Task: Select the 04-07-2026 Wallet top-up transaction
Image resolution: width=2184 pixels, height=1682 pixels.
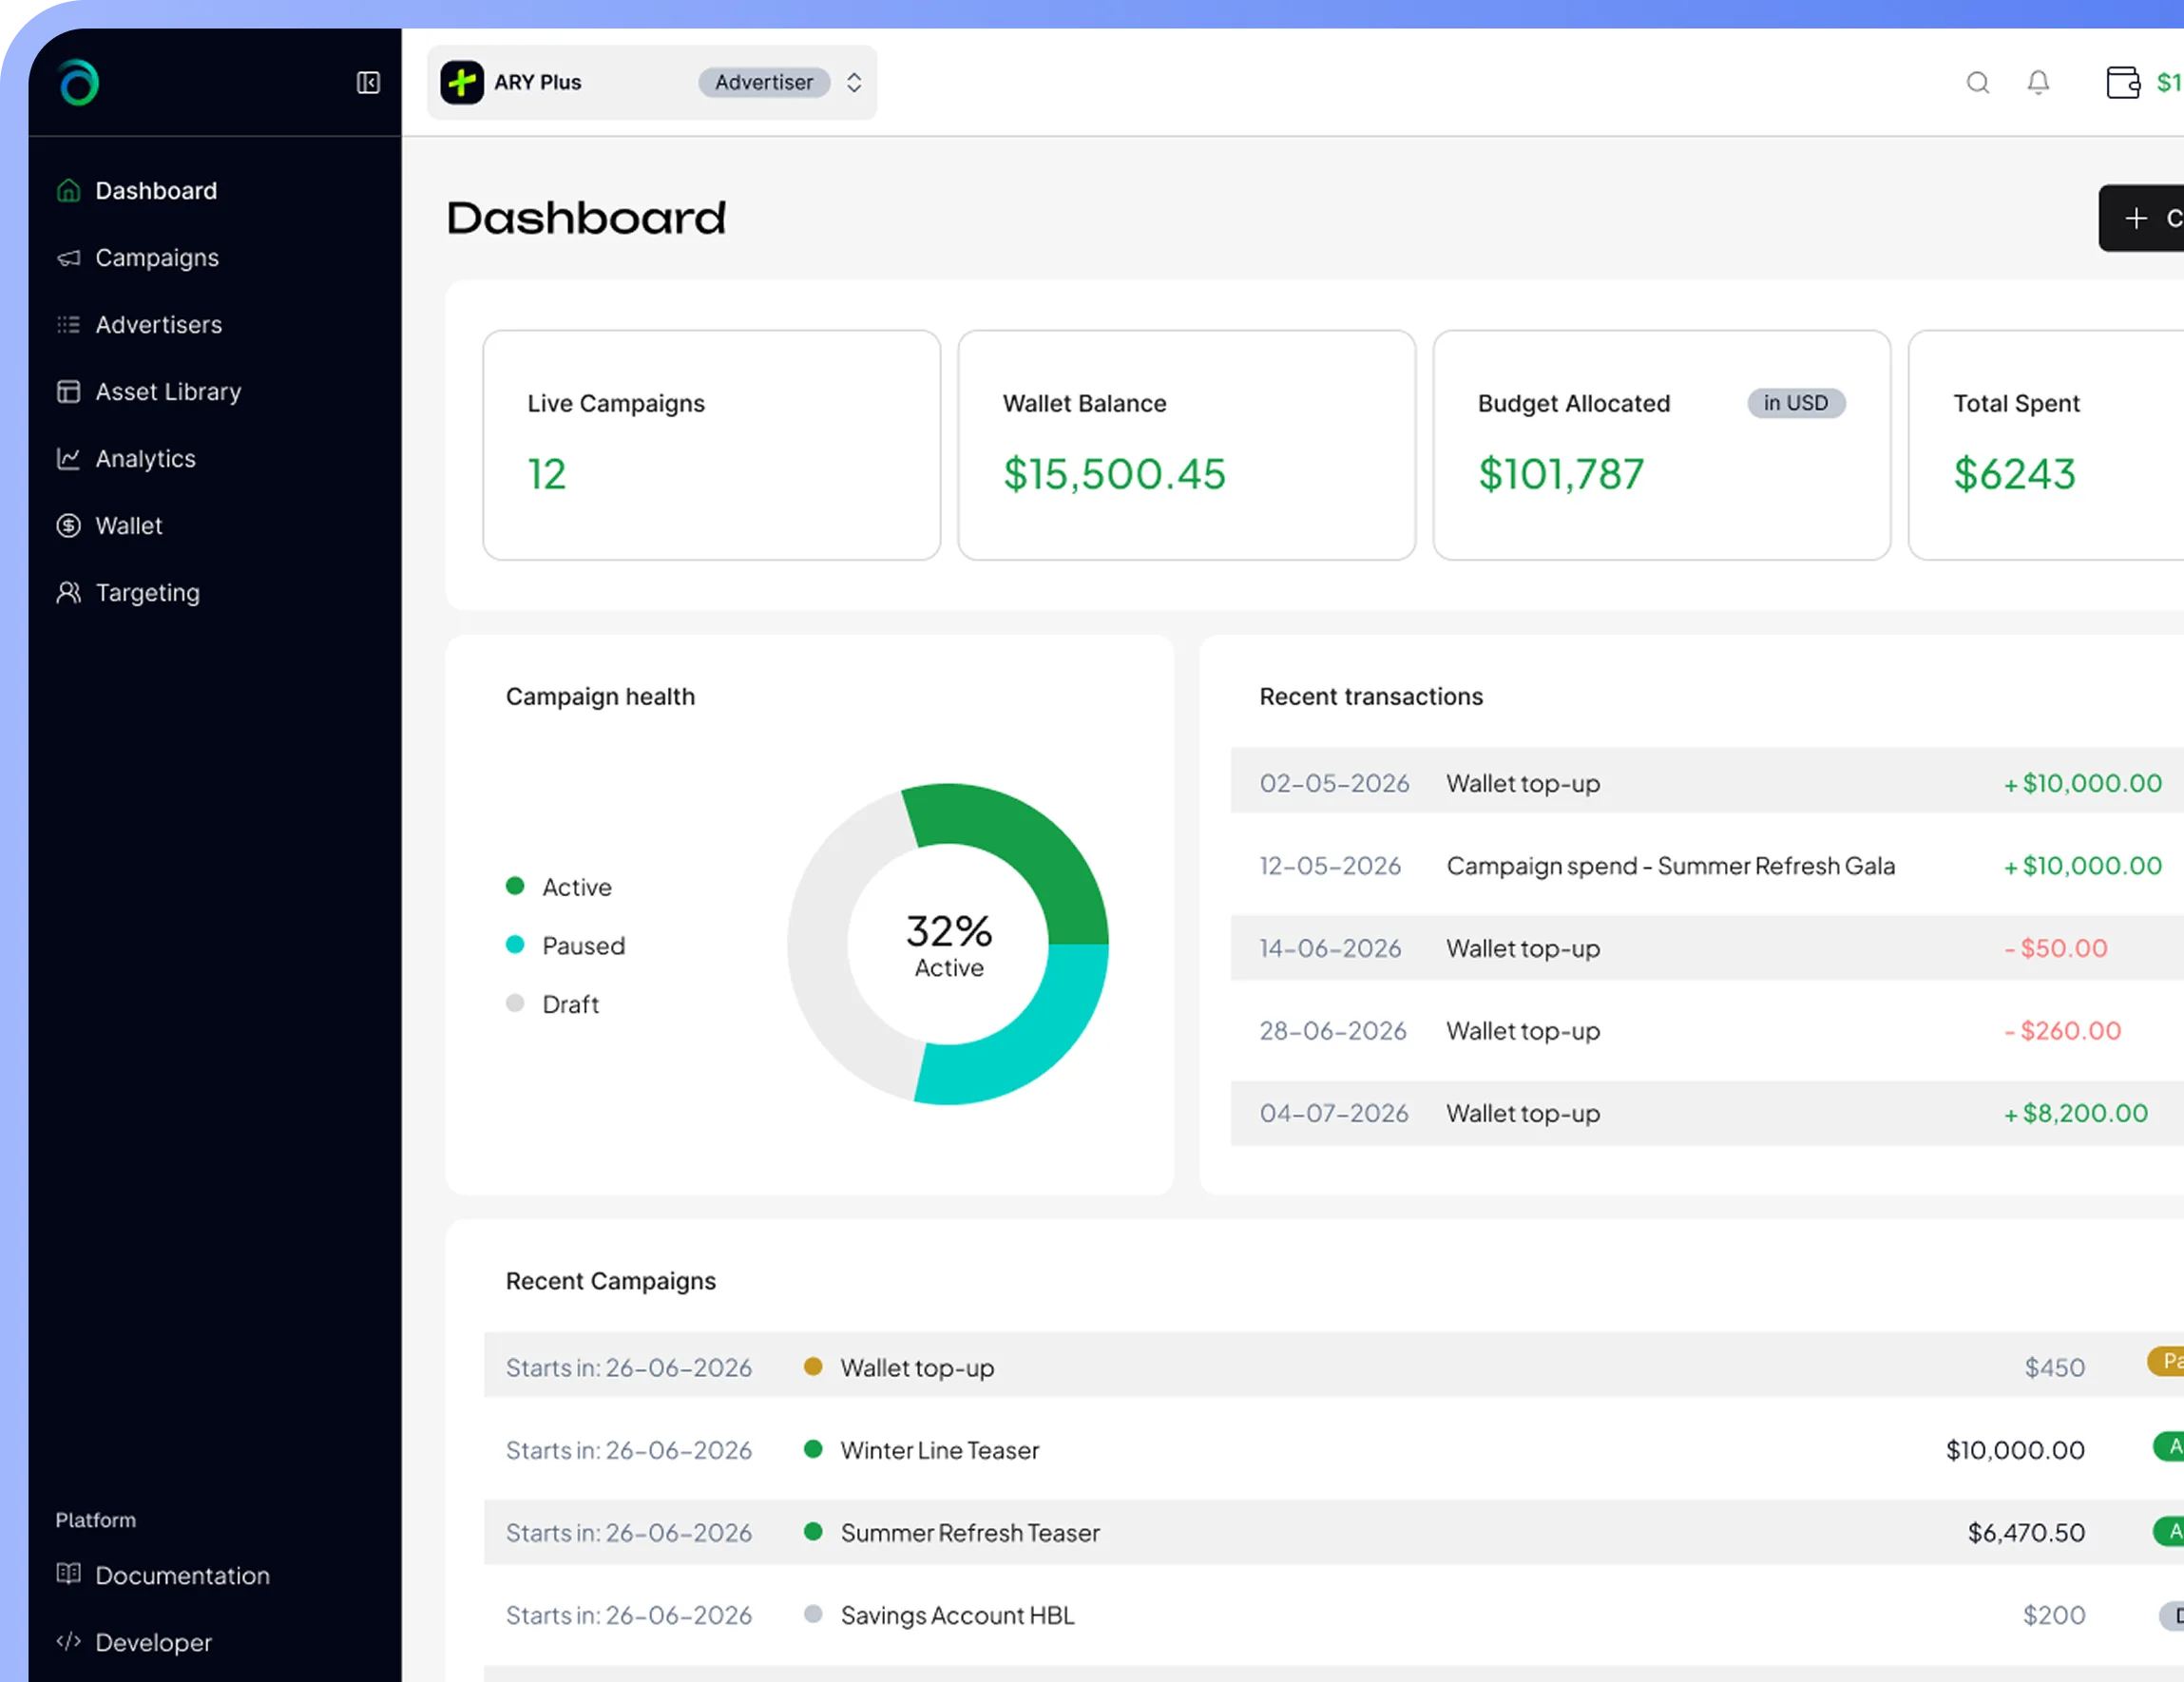Action: click(1707, 1112)
